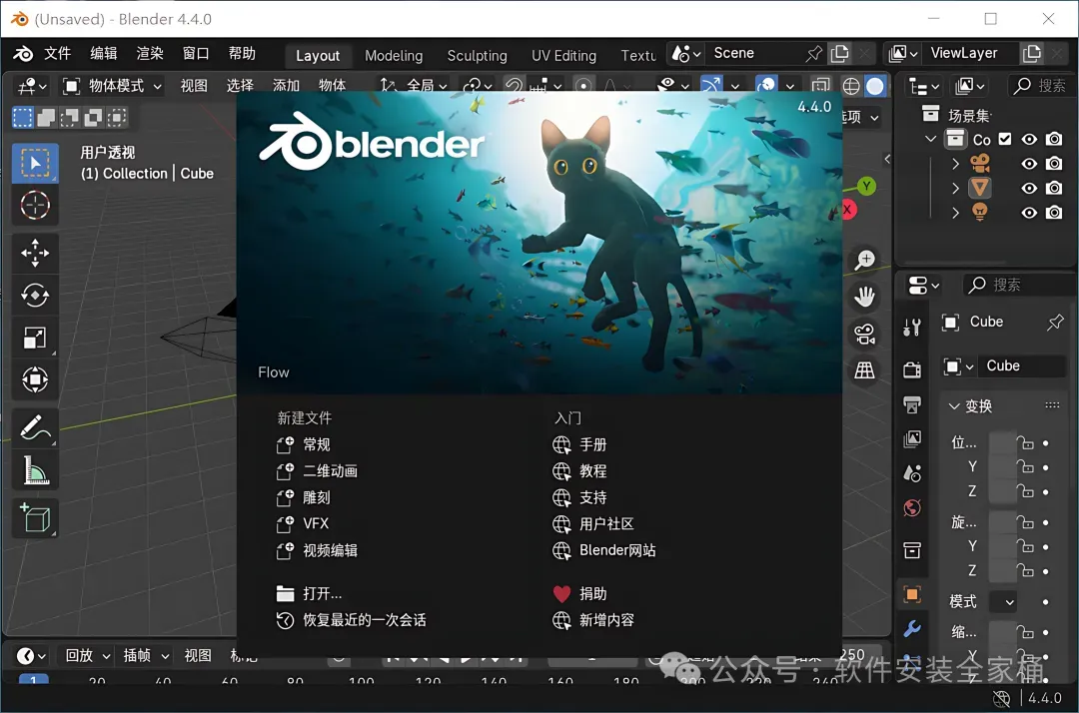Disable Collection in renders
1079x713 pixels.
click(1054, 139)
